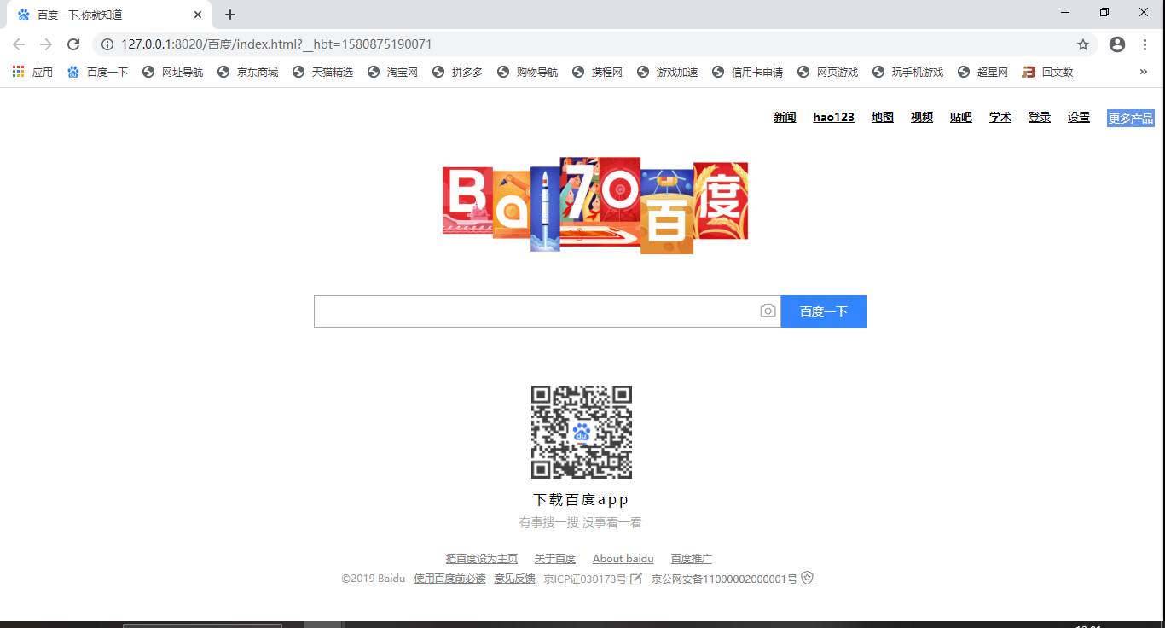Open the 地图 navigation link
This screenshot has height=628, width=1165.
pos(883,118)
